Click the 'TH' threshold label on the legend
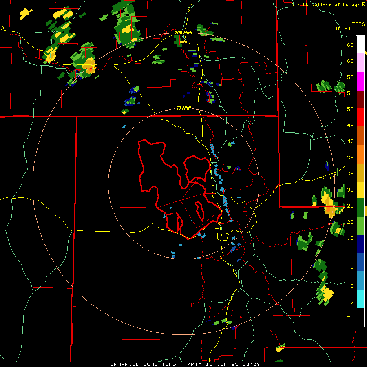 (350, 318)
